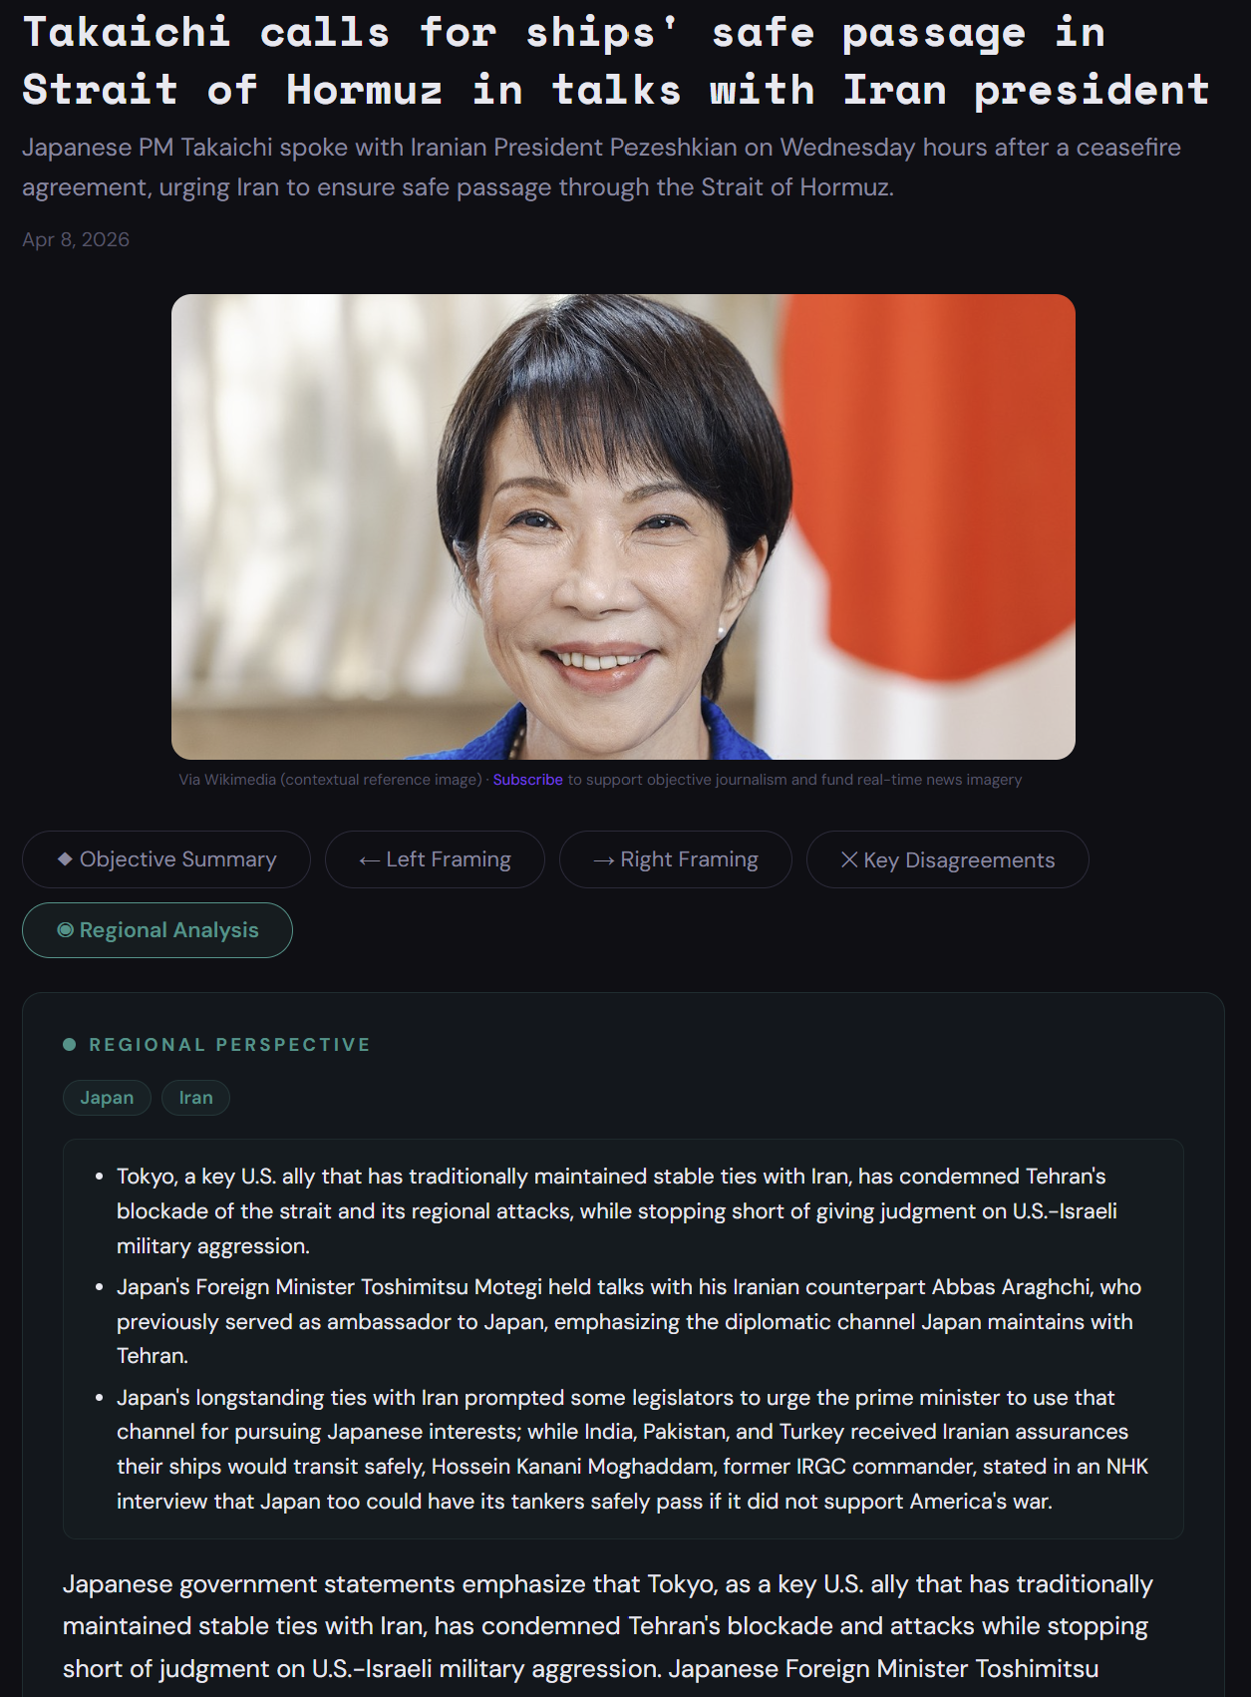Select the Regional Analysis tab

(x=157, y=930)
